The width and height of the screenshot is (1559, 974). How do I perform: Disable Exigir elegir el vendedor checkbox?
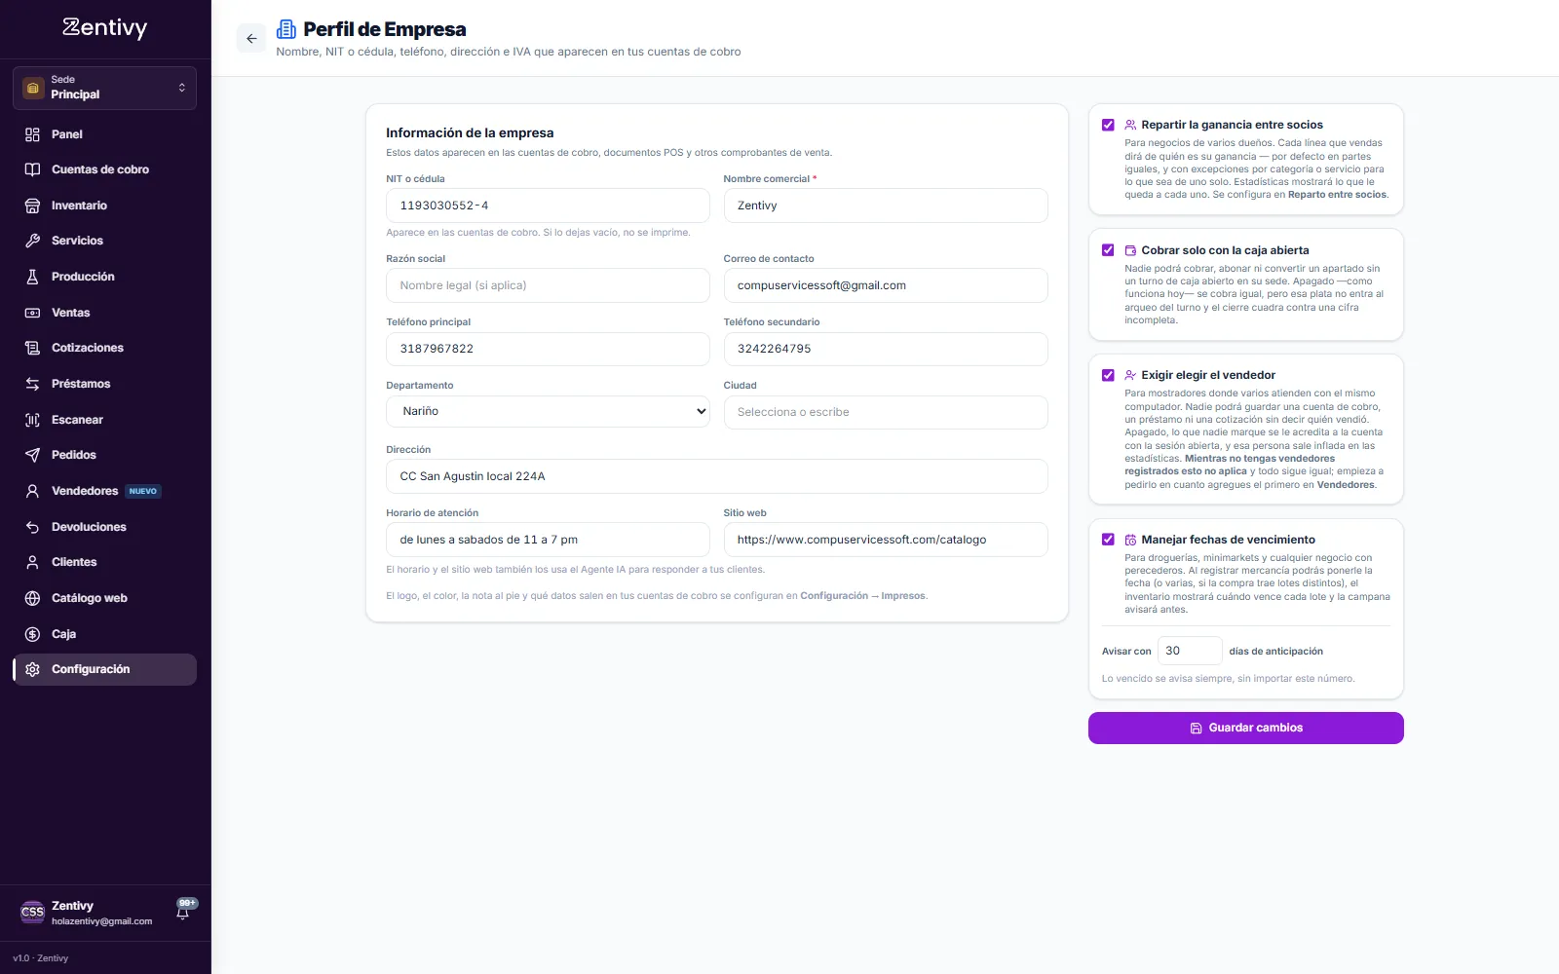1108,375
